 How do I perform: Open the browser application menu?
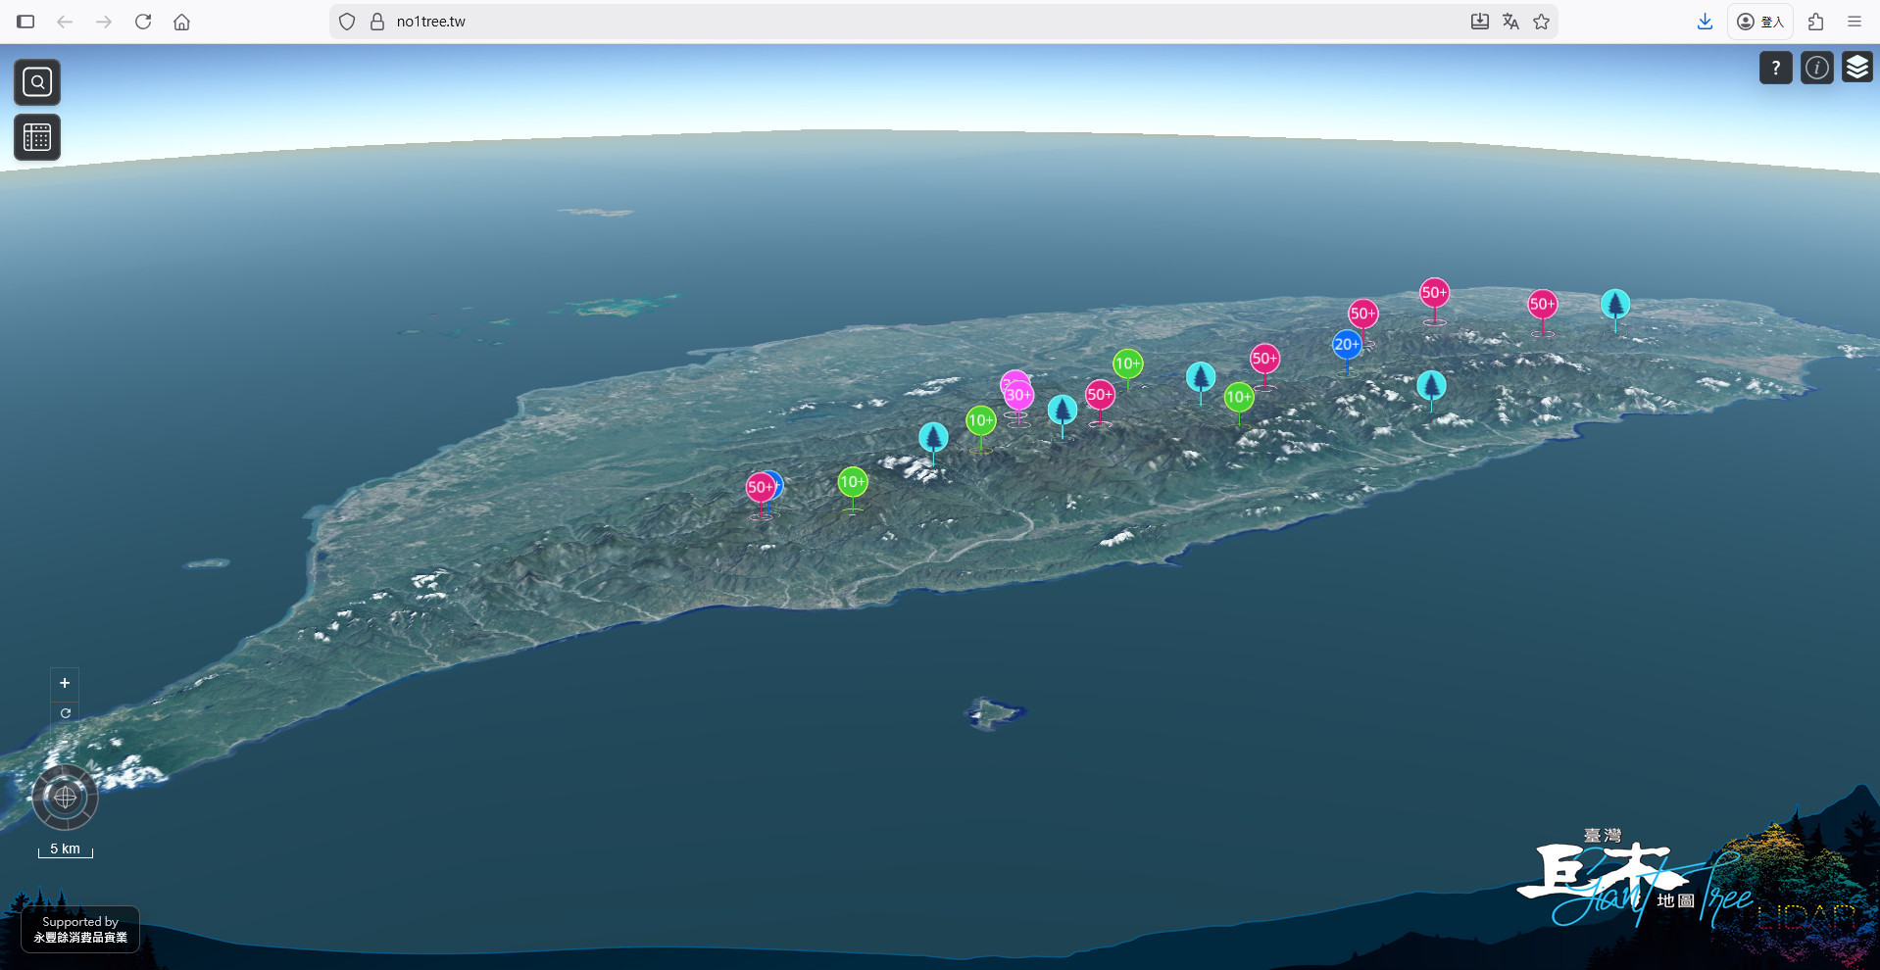click(1854, 22)
